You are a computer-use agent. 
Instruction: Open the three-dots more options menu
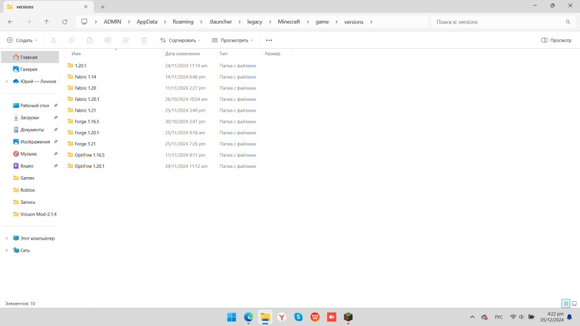pyautogui.click(x=269, y=40)
